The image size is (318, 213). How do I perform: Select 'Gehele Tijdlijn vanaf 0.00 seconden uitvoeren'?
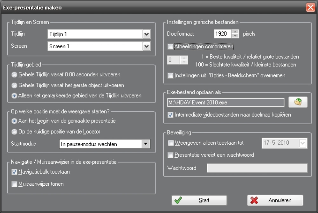coord(14,75)
